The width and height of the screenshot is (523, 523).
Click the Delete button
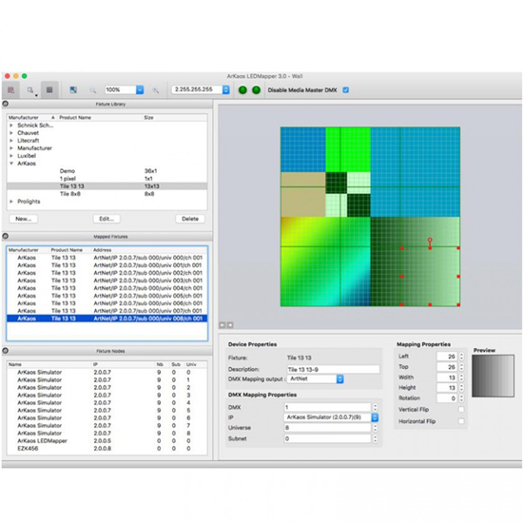coord(190,219)
